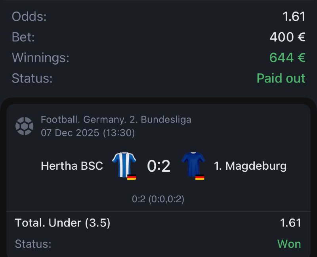This screenshot has height=257, width=317.
Task: Click German flag beside Magdeburg jersey
Action: point(200,177)
